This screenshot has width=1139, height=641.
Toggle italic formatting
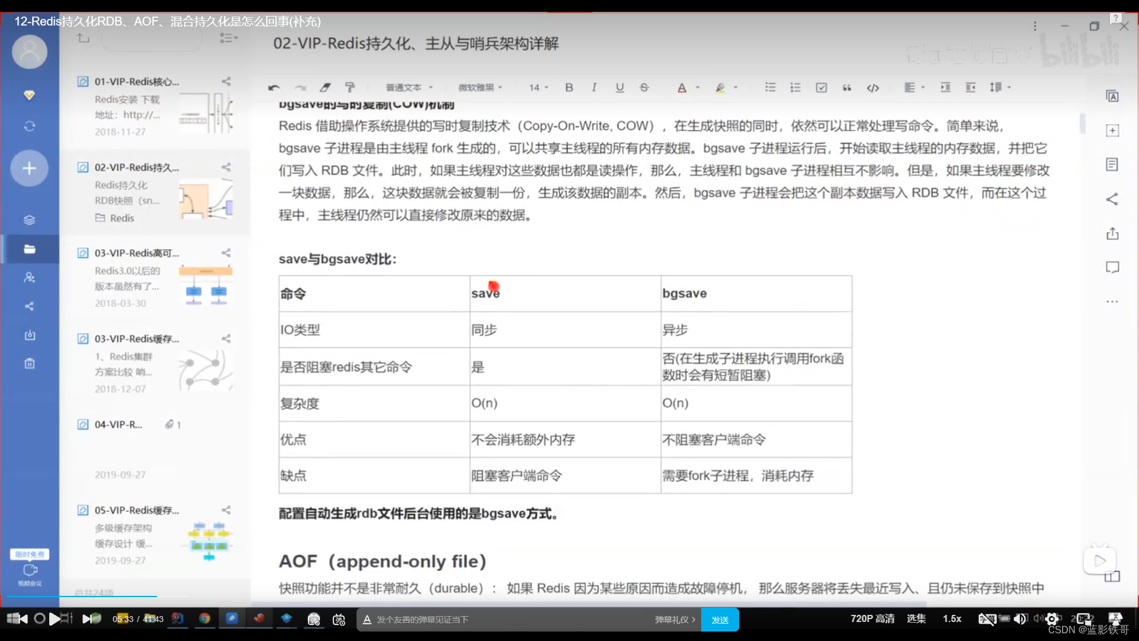[x=594, y=88]
